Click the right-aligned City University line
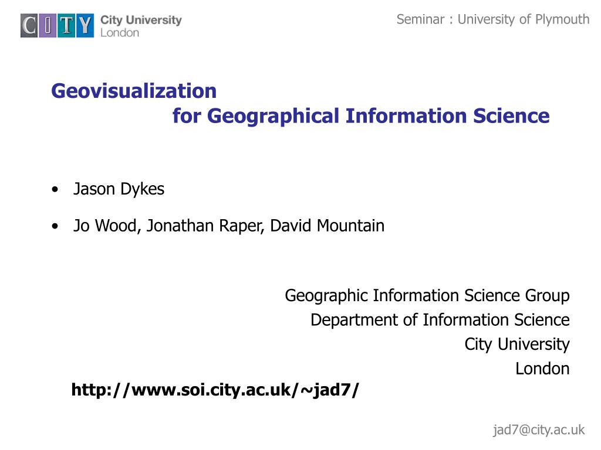Screen dimensions: 601x450 point(517,345)
